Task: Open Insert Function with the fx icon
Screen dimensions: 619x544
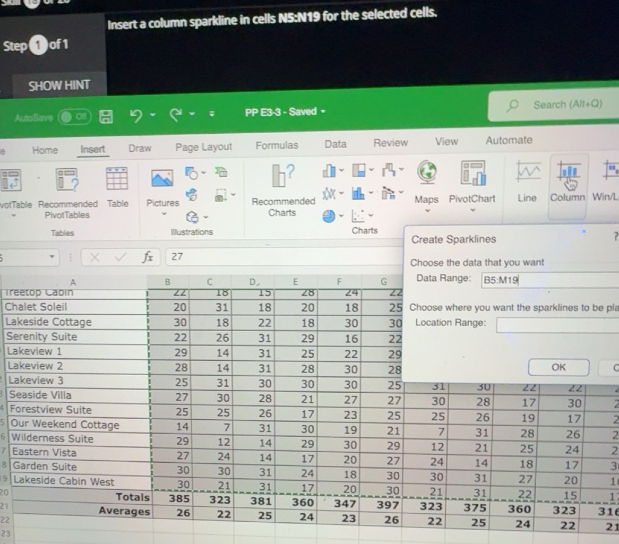Action: pyautogui.click(x=148, y=257)
